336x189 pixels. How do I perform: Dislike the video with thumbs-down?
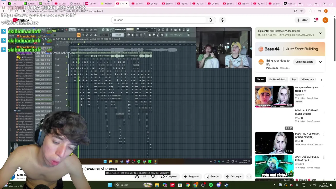153,177
